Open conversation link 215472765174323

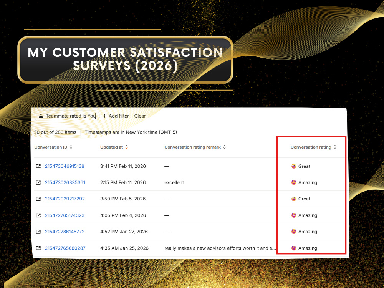click(65, 215)
